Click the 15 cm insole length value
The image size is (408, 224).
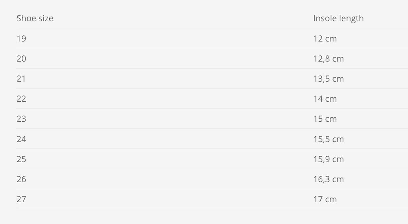[325, 119]
